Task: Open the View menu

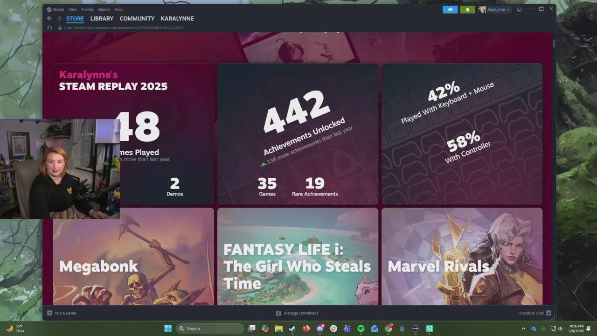Action: 73,9
